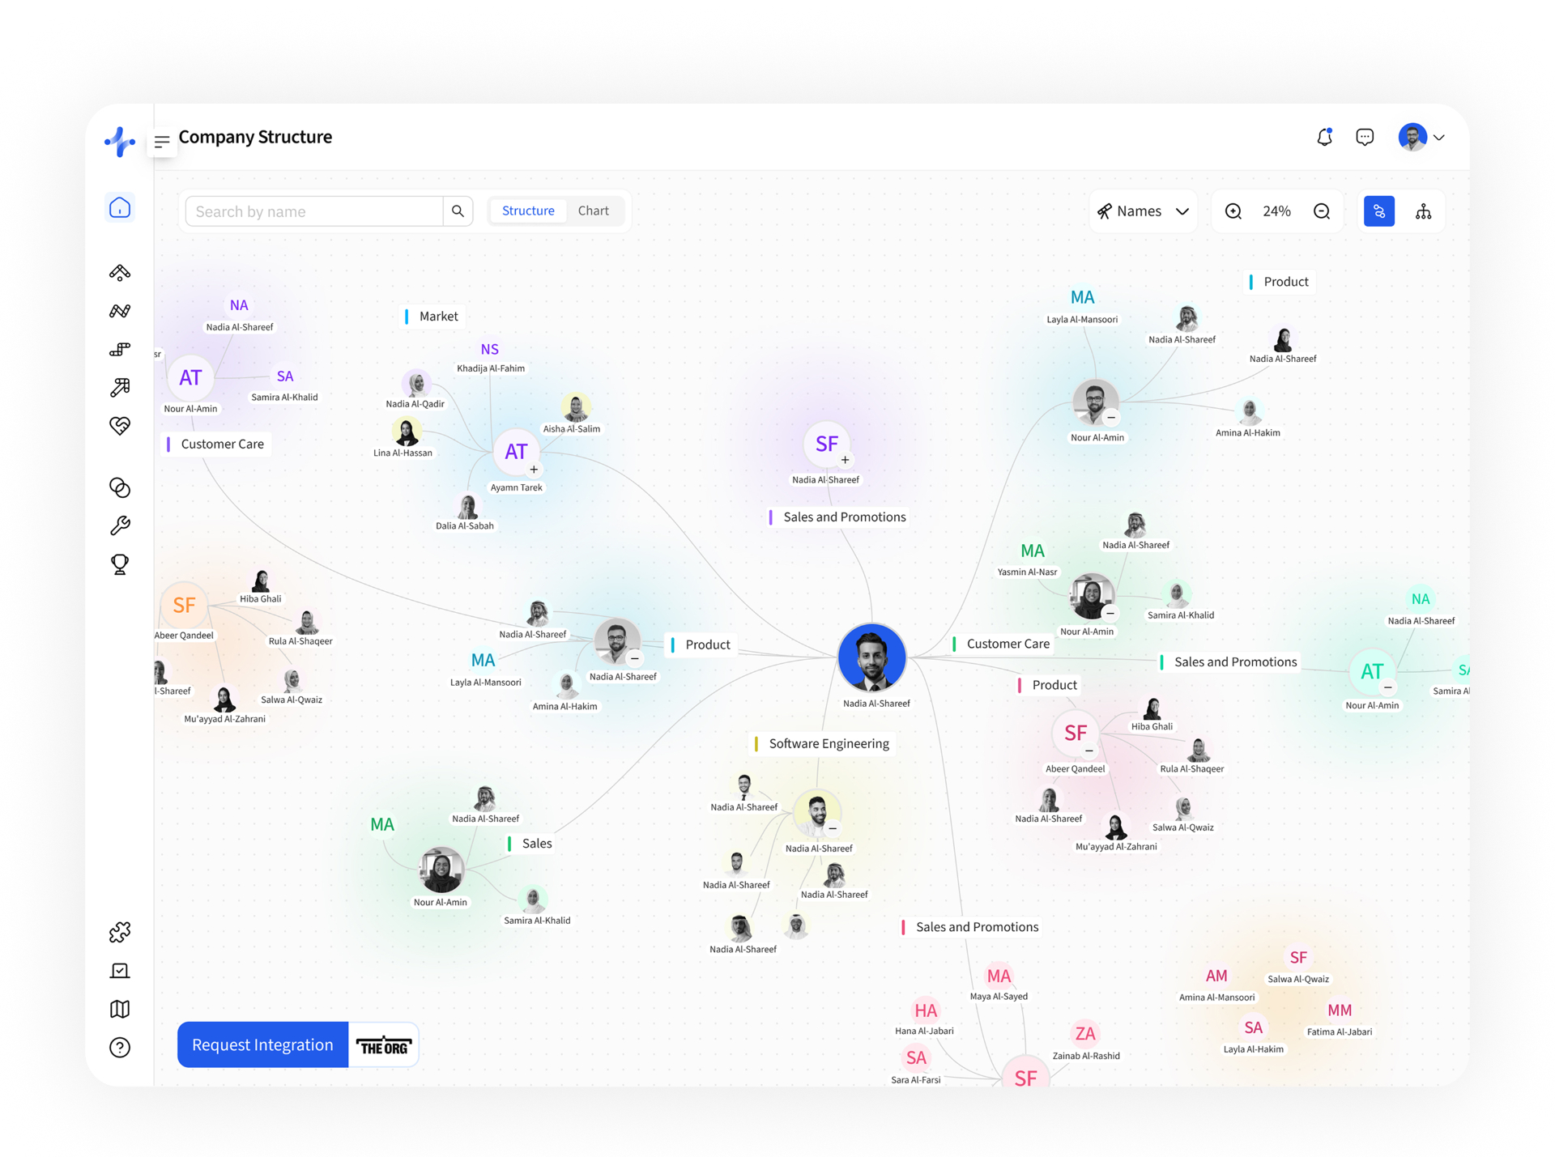
Task: Select Yasmin Al-Nasr MA node
Action: coord(1032,551)
